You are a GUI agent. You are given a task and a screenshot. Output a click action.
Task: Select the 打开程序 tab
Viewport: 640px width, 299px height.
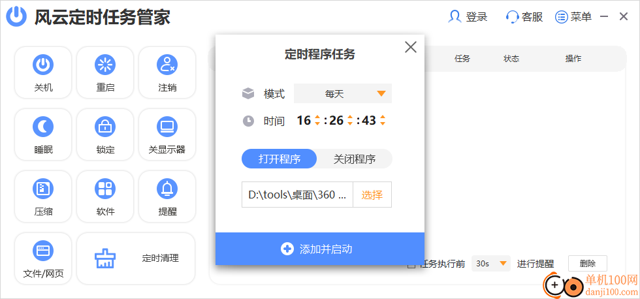point(280,159)
